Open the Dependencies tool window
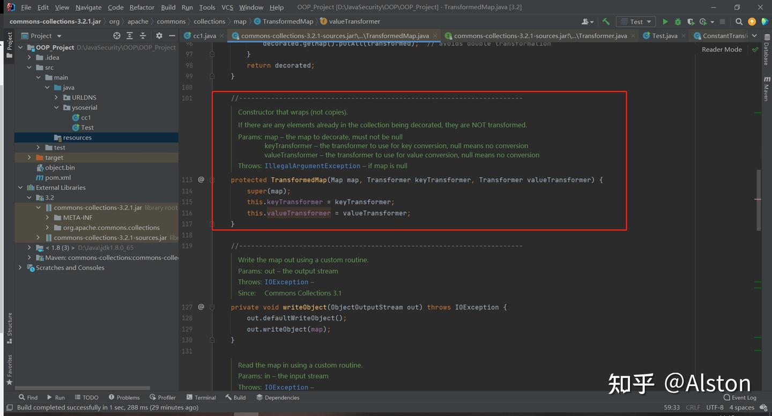This screenshot has width=772, height=416. tap(278, 398)
